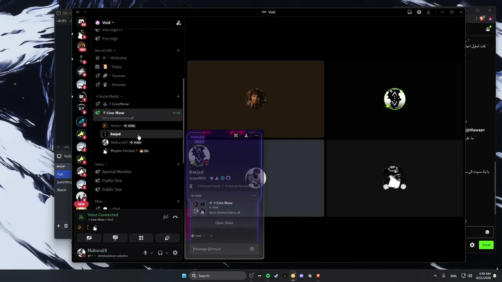The width and height of the screenshot is (502, 282).
Task: Invite people to Void server icon
Action: point(178,23)
